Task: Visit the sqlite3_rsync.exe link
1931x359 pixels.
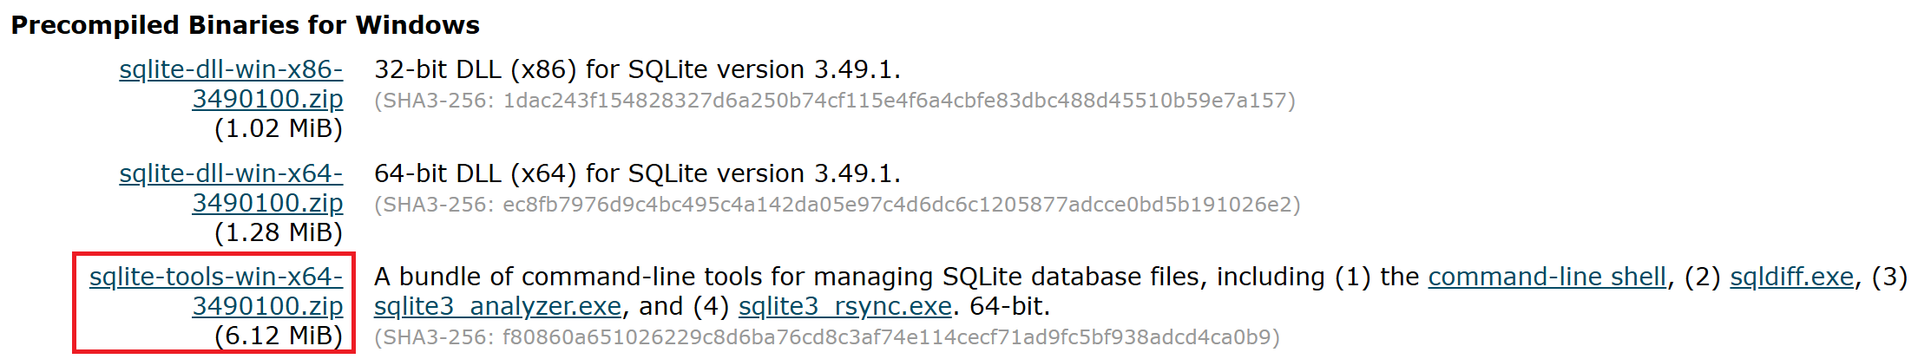Action: (x=844, y=307)
